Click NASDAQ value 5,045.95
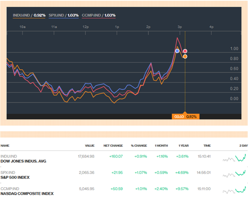Screen dimensions: 249x198 [87, 189]
